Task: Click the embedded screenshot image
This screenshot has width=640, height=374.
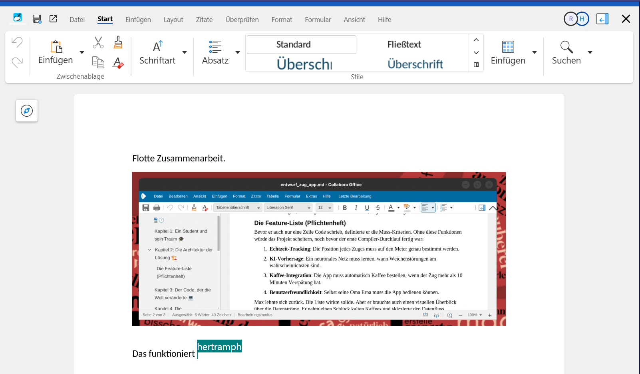Action: [318, 249]
